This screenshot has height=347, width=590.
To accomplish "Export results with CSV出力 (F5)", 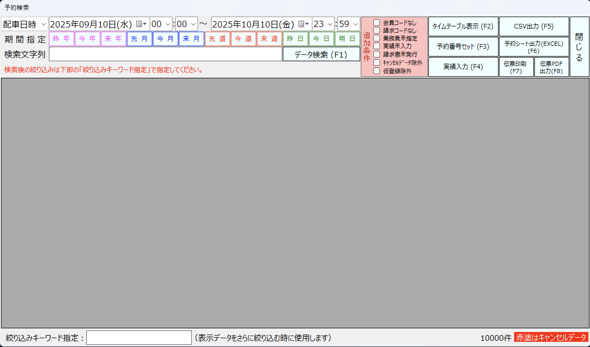I will [x=534, y=26].
